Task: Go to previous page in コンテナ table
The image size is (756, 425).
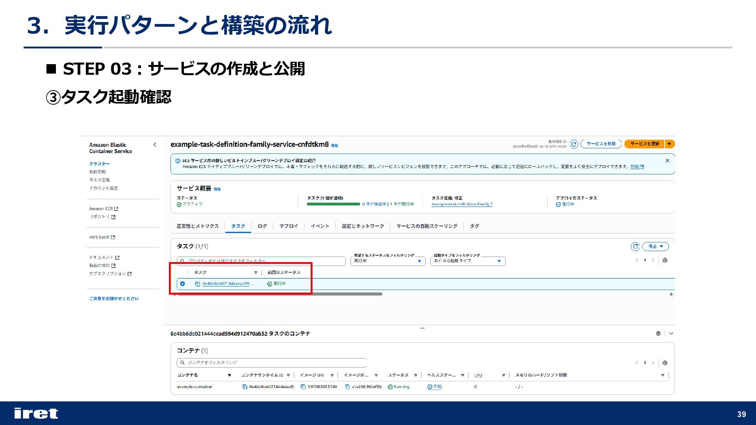Action: 636,363
